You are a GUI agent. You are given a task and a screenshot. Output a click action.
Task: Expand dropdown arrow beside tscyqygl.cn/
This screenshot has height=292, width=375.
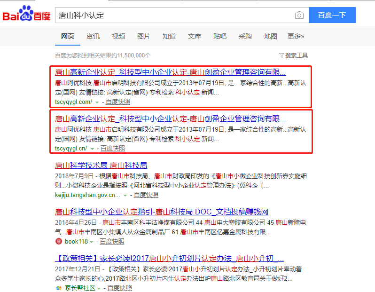click(x=92, y=149)
